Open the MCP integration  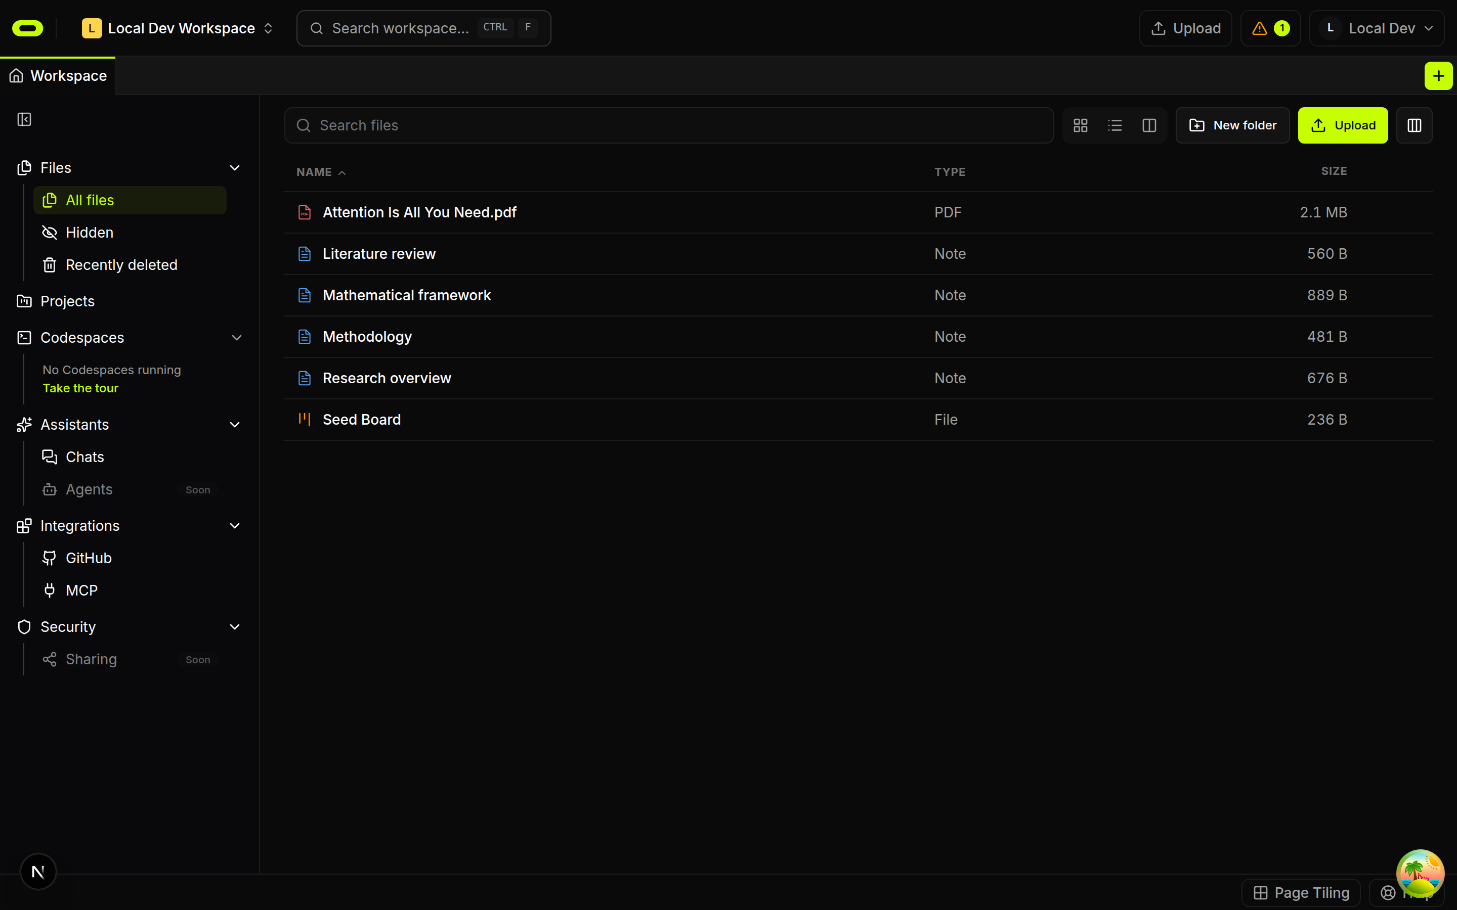click(130, 590)
